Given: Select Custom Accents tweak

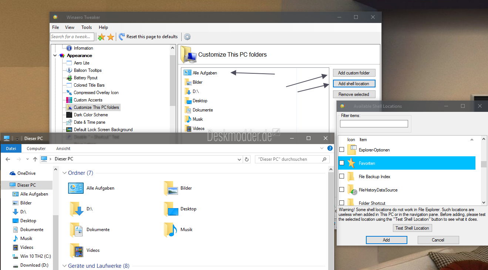Looking at the screenshot, I should pos(88,100).
